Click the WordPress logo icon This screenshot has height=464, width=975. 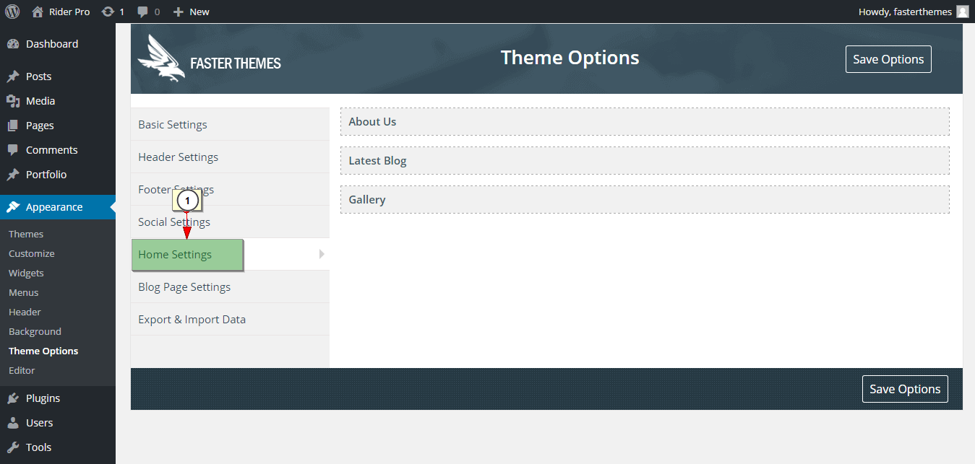pyautogui.click(x=12, y=12)
